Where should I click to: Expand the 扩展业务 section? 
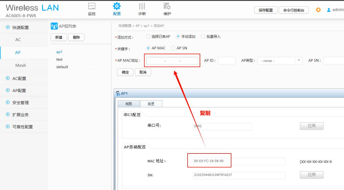point(8,115)
